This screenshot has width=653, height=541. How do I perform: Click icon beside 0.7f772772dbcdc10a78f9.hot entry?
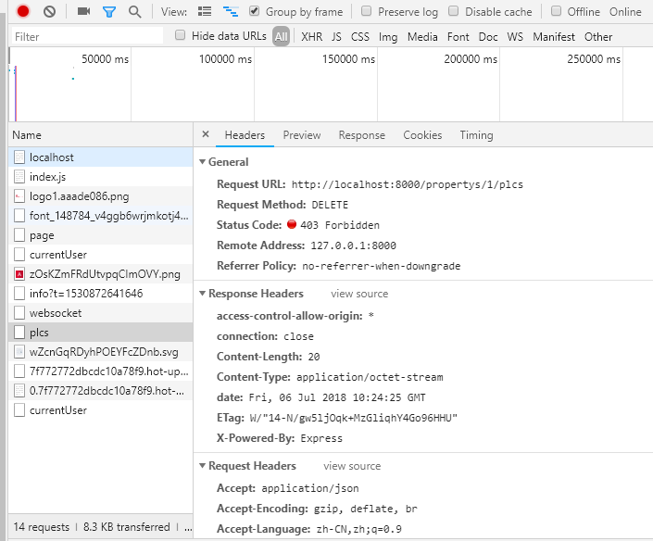(x=19, y=391)
